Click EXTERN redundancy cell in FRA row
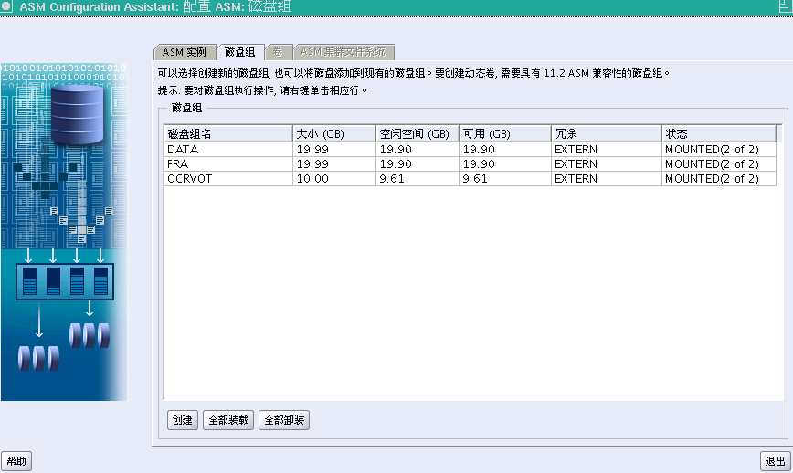 [x=607, y=164]
